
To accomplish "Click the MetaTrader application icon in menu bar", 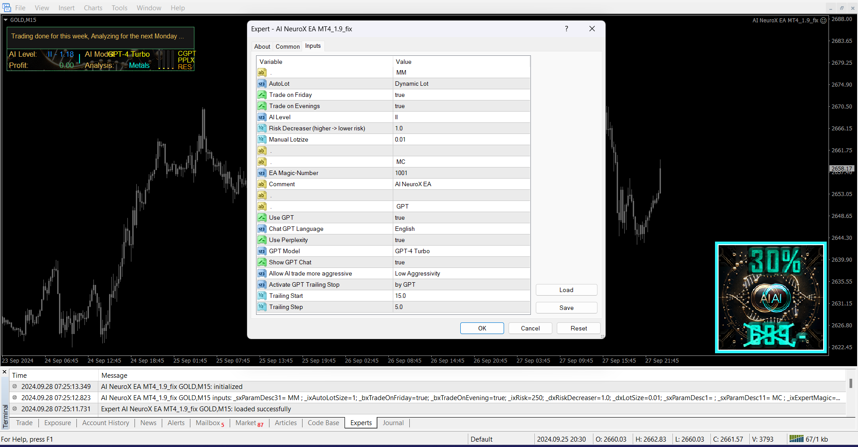I will tap(7, 8).
